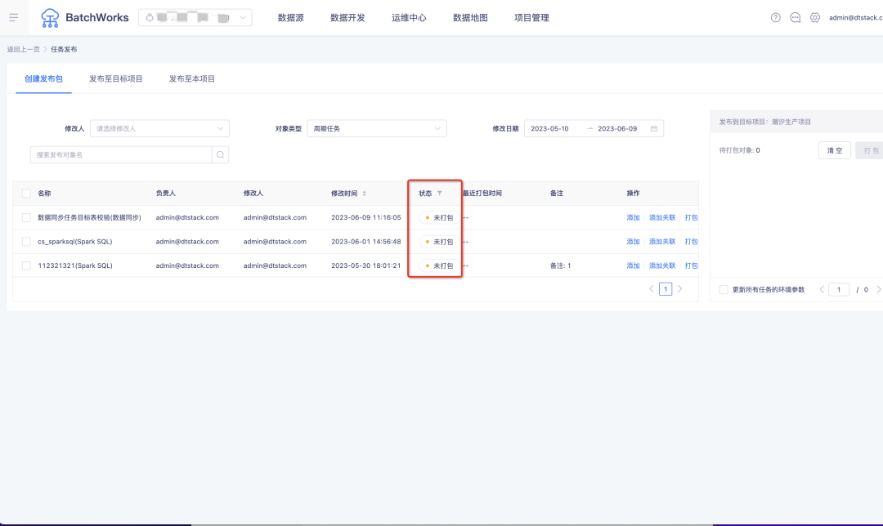This screenshot has height=526, width=883.
Task: Click the BatchWorks cloud logo
Action: [x=50, y=17]
